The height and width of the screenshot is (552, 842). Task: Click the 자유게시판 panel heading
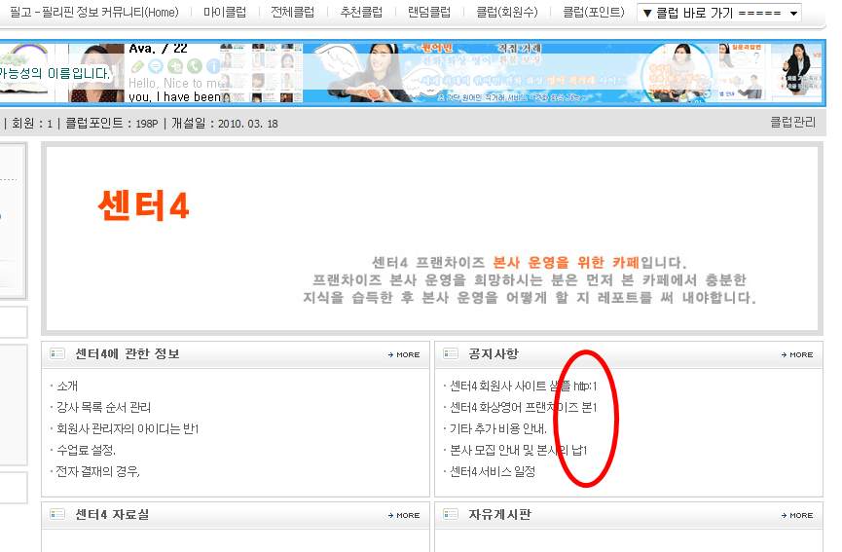point(499,514)
